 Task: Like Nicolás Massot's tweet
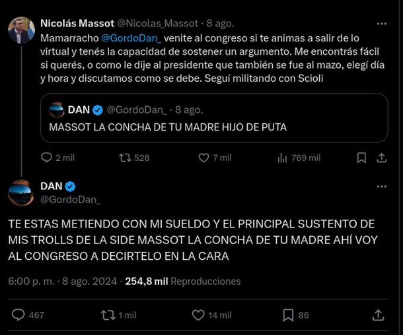204,158
